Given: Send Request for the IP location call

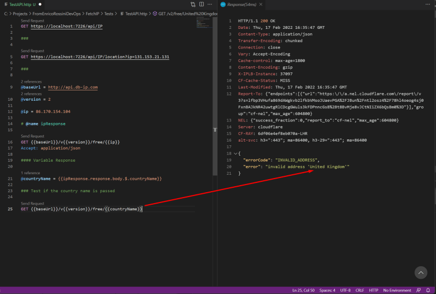Looking at the screenshot, I should (x=33, y=51).
